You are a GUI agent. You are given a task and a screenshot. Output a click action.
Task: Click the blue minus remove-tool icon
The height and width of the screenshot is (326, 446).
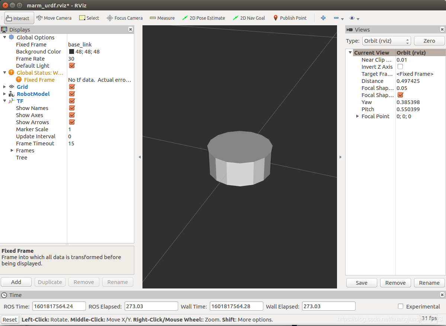pyautogui.click(x=336, y=18)
